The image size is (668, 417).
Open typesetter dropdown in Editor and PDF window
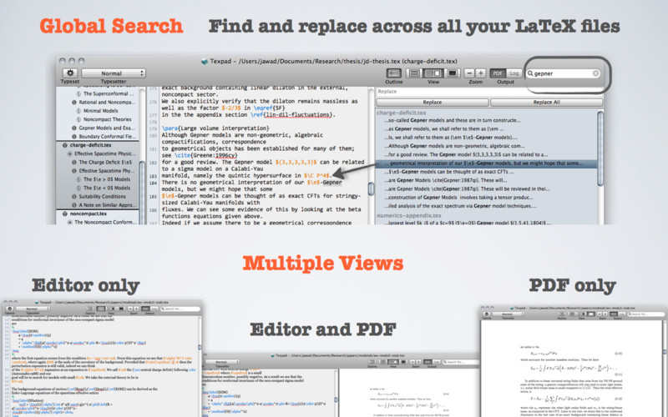[221, 362]
